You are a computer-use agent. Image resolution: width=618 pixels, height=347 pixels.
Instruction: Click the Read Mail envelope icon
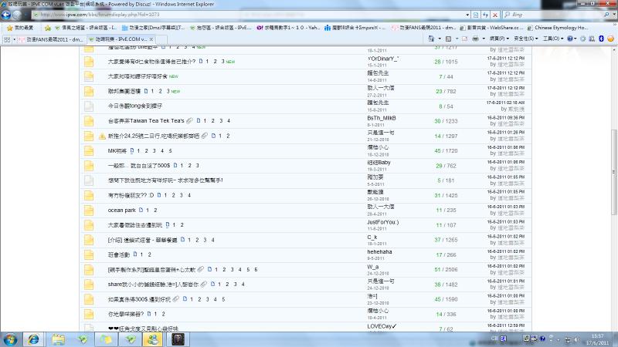click(x=464, y=39)
